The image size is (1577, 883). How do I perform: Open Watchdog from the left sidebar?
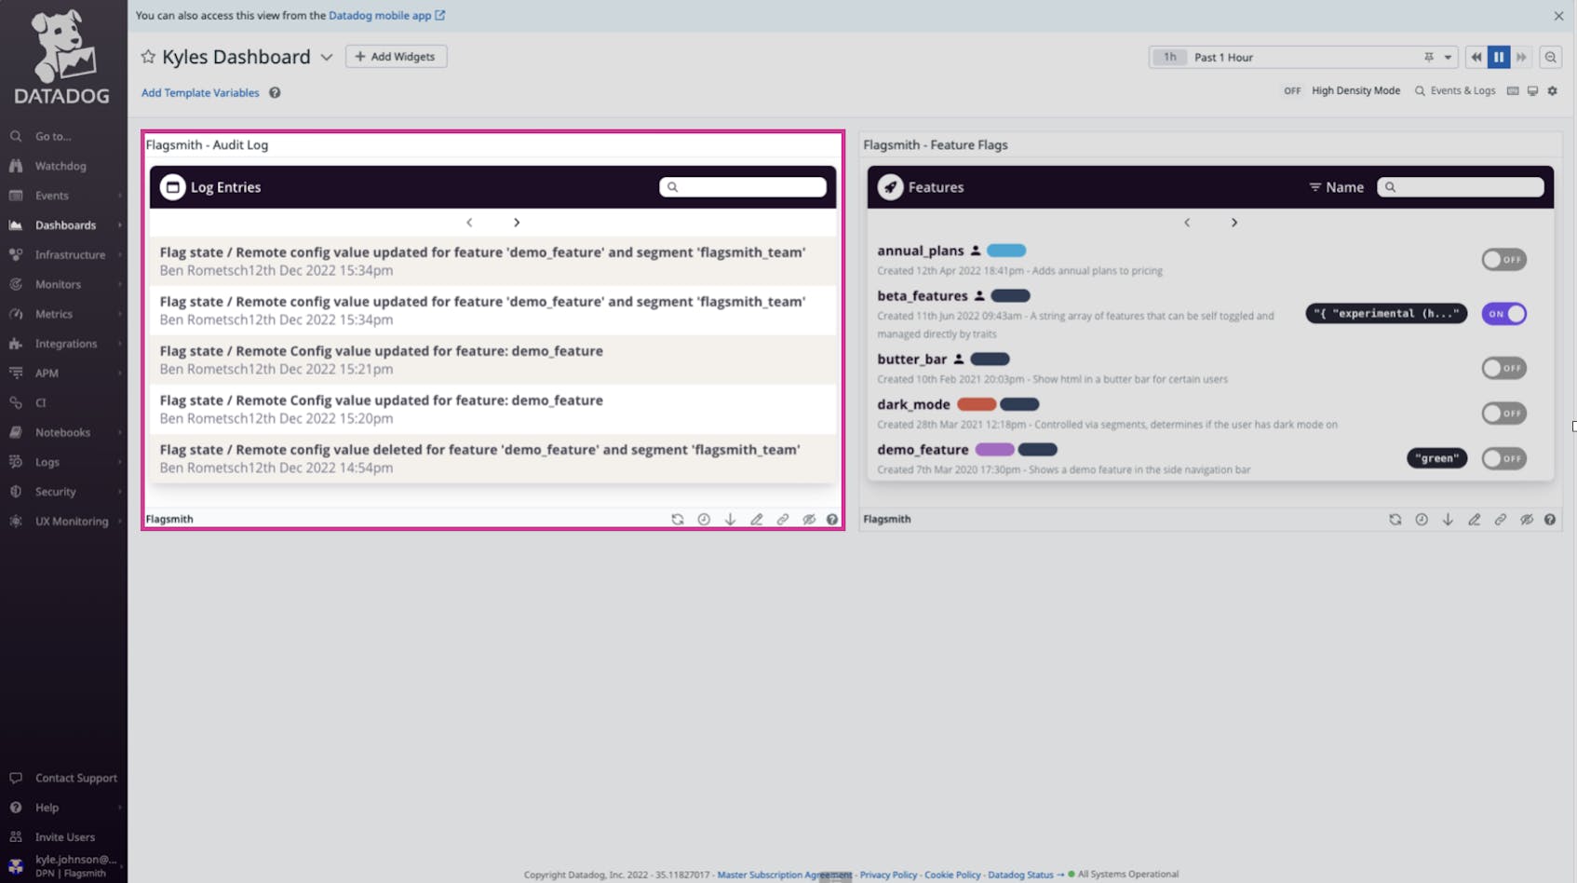60,165
